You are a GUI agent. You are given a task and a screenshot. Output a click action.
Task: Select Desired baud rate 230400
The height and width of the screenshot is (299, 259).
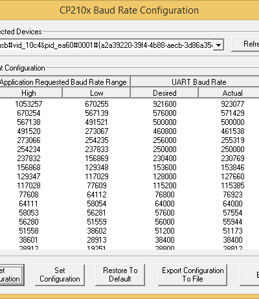click(x=164, y=159)
